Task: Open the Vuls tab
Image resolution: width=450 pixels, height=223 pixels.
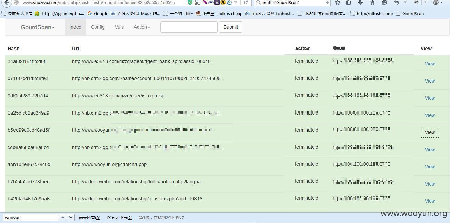Action: click(119, 27)
